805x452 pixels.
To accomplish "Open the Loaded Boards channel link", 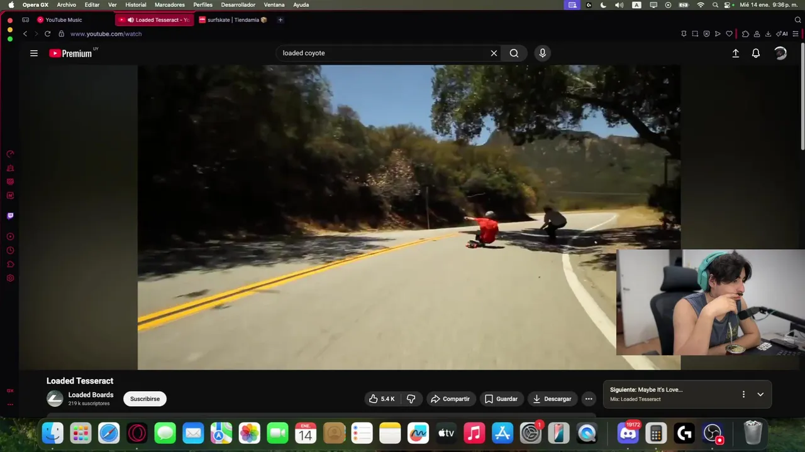I will click(91, 395).
